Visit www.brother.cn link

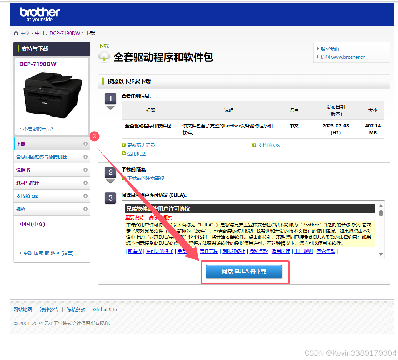[343, 57]
